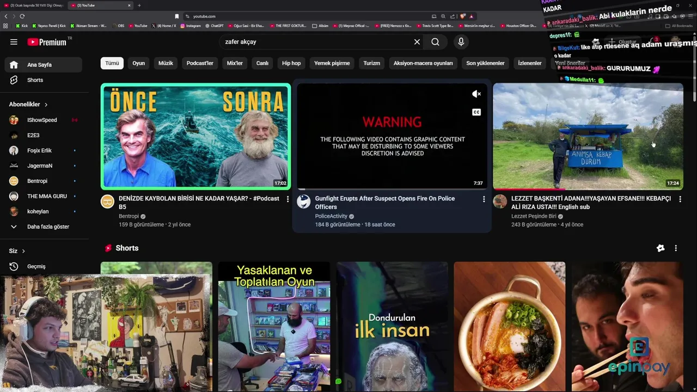The height and width of the screenshot is (392, 697).
Task: Start voice search with the microphone icon
Action: (x=461, y=42)
